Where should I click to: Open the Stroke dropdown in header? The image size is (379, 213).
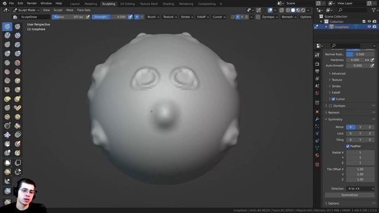(x=187, y=17)
